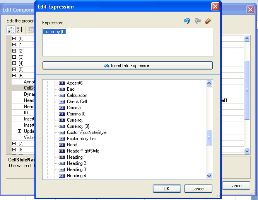Click the icon beside HeaderRightStyle
The height and width of the screenshot is (200, 258).
62,151
